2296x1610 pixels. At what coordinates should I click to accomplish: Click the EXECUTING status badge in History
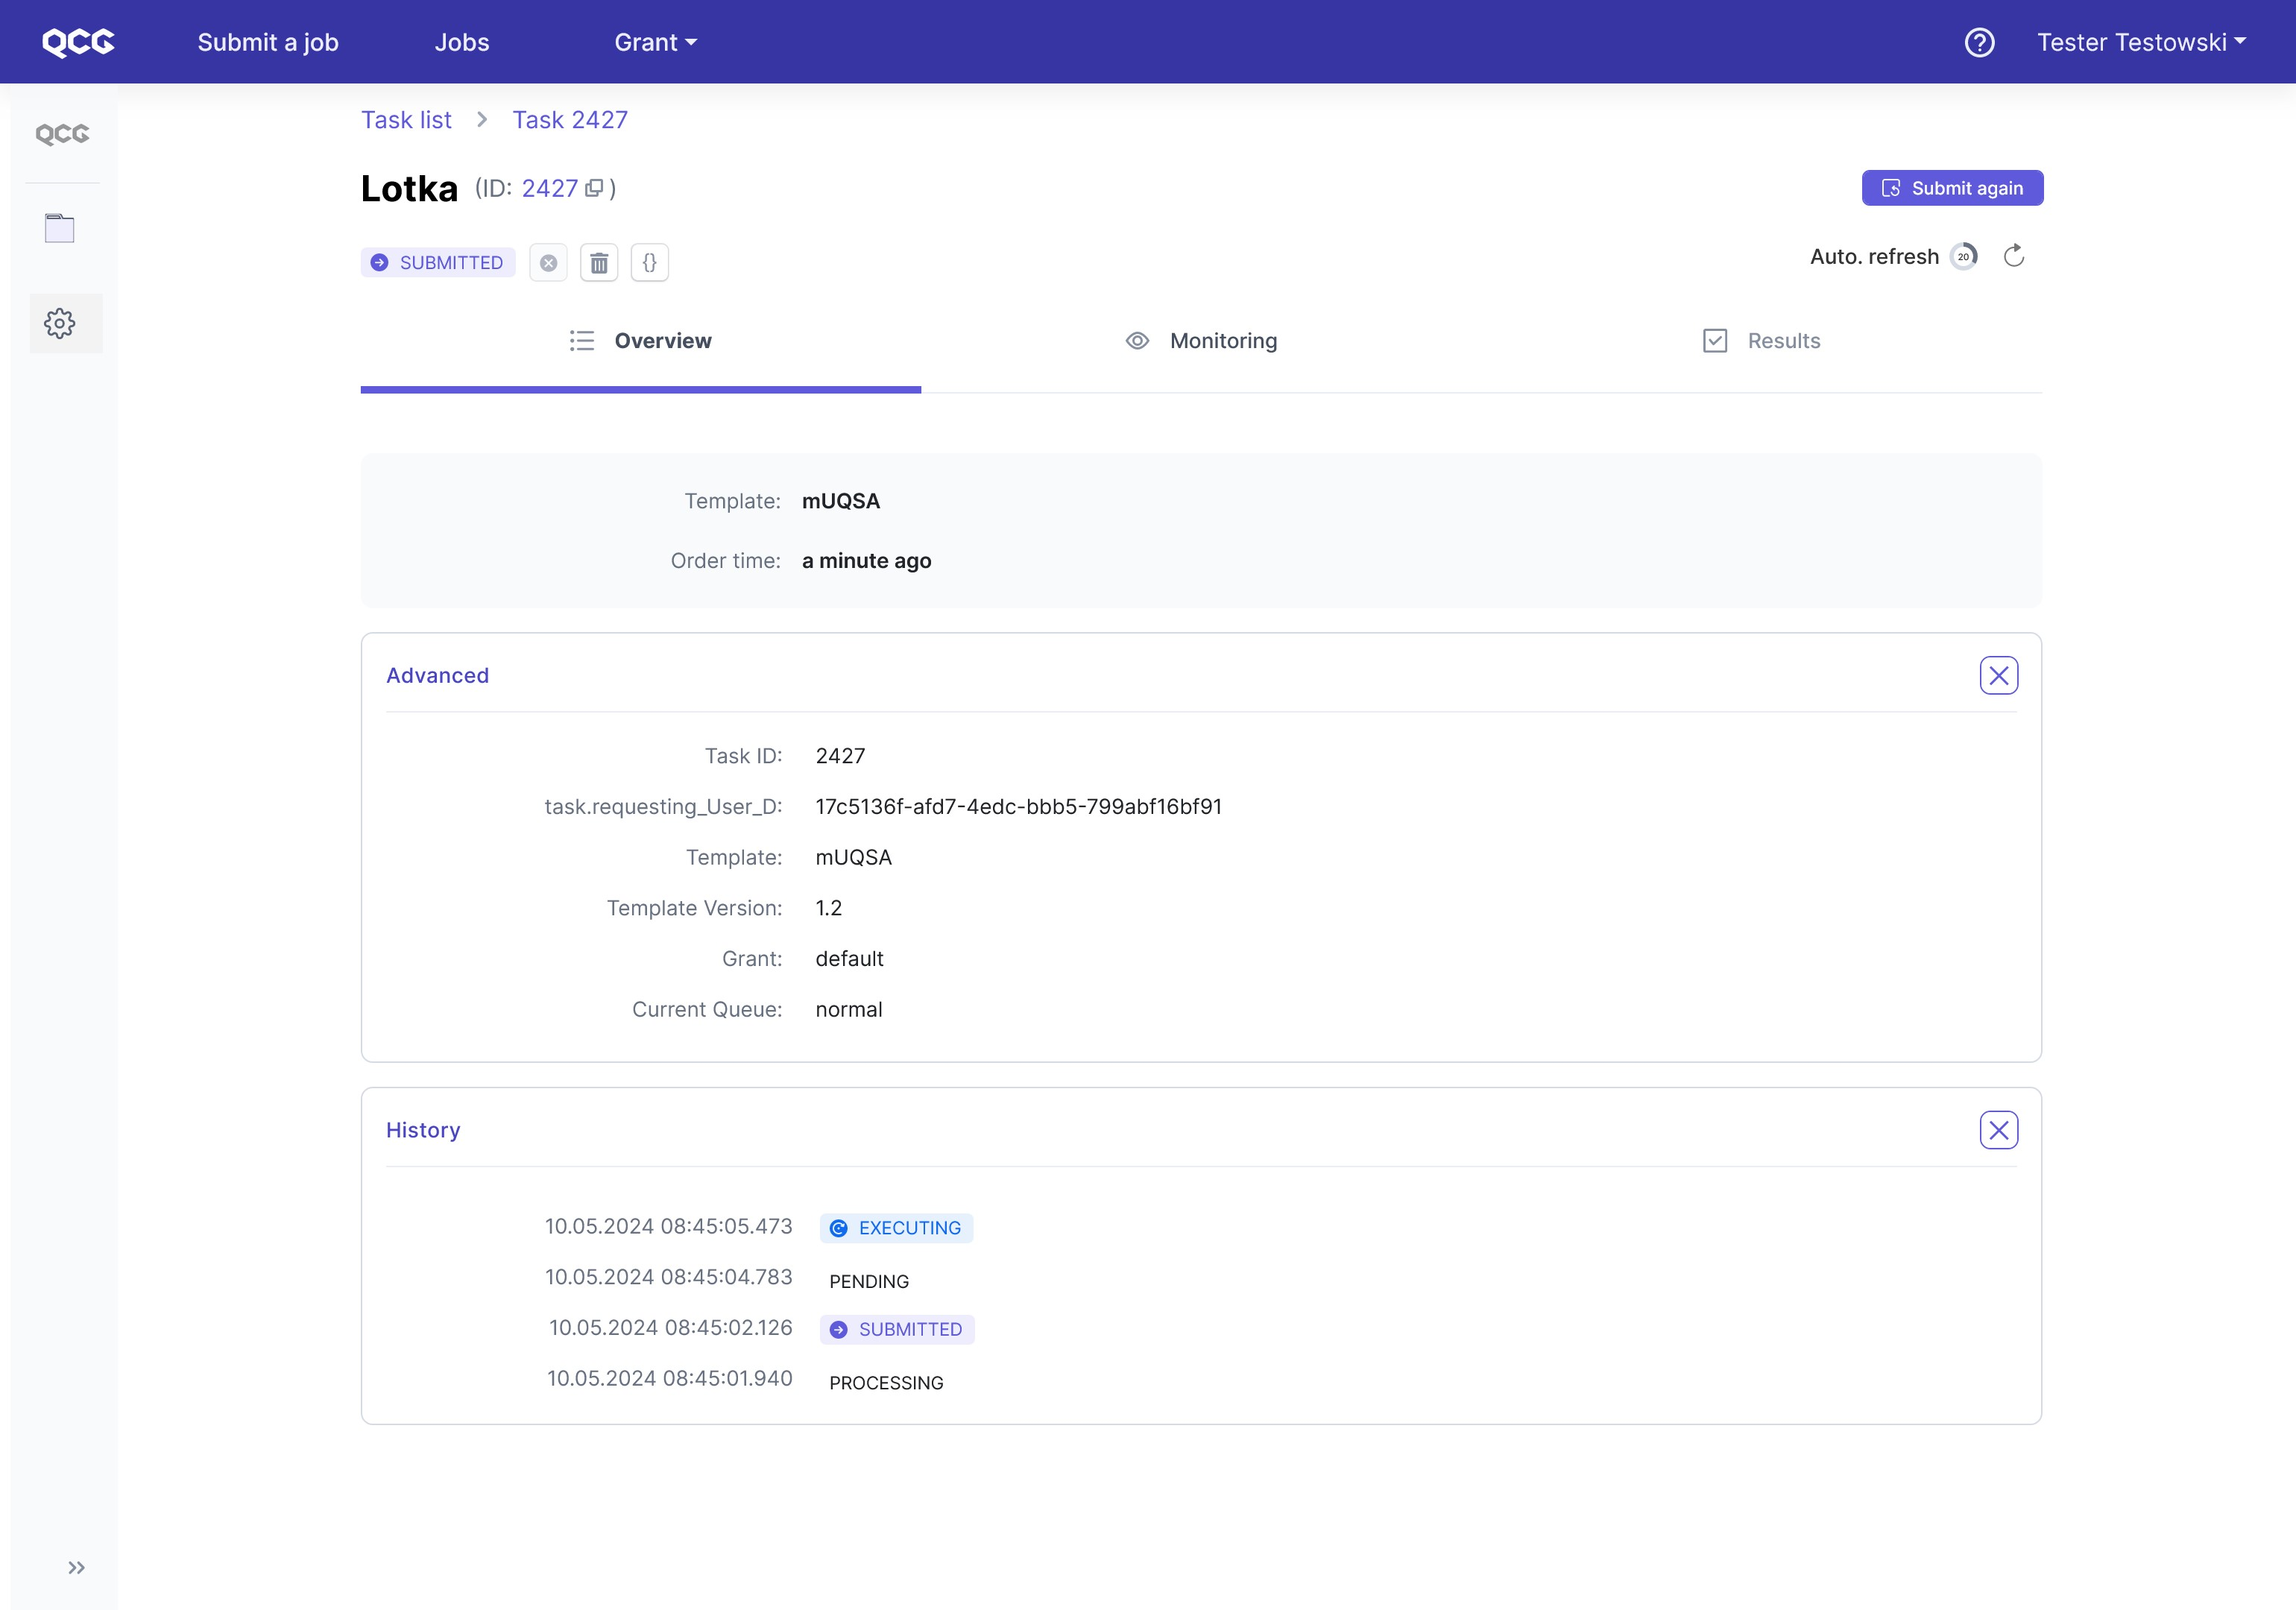[896, 1228]
